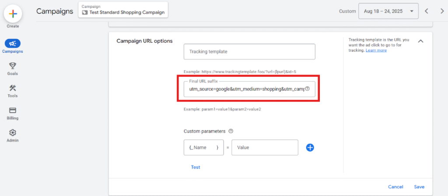The width and height of the screenshot is (448, 196).
Task: Click the custom parameter Value field
Action: (x=265, y=148)
